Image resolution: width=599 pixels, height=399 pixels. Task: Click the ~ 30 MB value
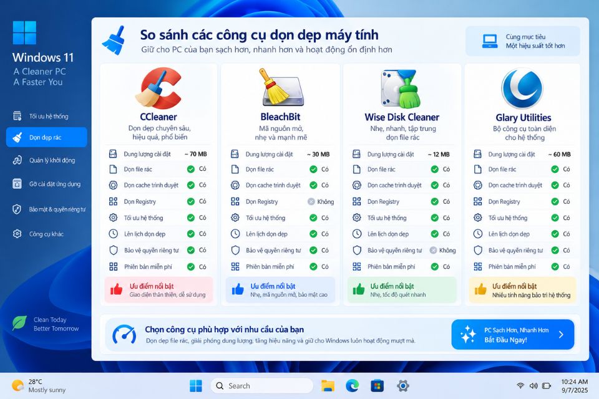[318, 154]
